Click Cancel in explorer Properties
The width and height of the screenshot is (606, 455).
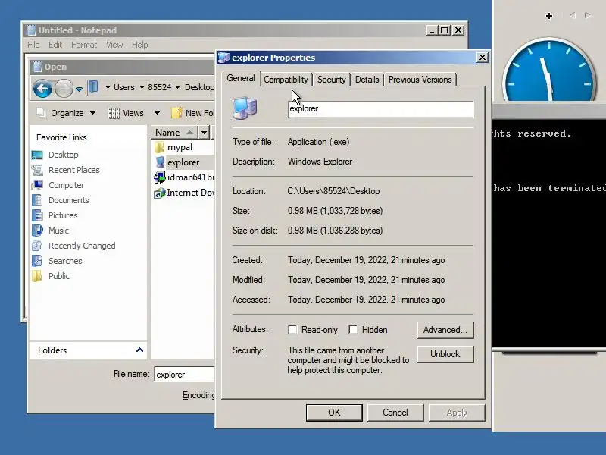(395, 413)
